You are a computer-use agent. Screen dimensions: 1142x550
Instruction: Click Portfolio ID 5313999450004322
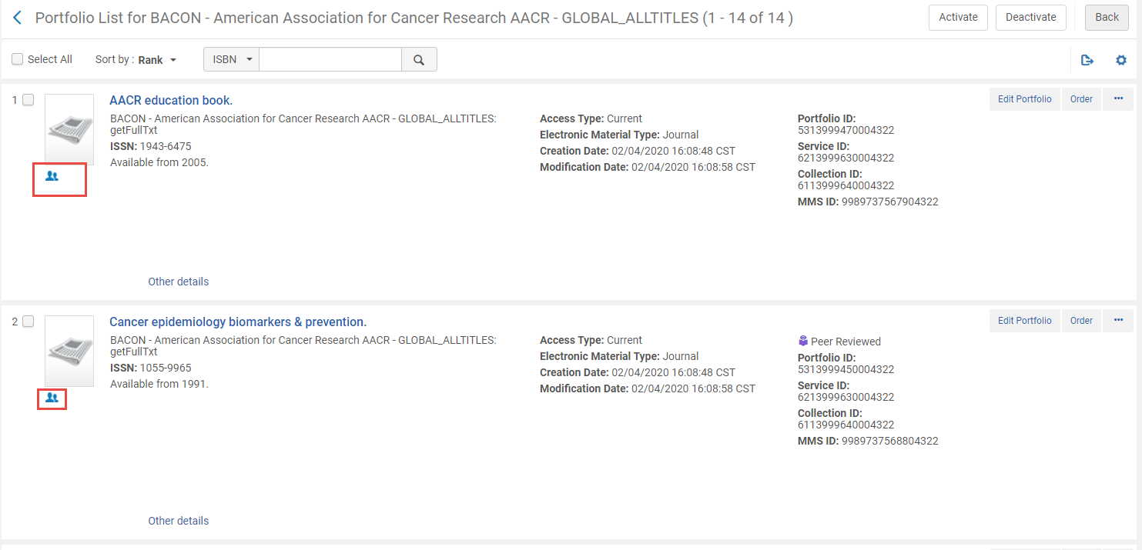(x=846, y=369)
